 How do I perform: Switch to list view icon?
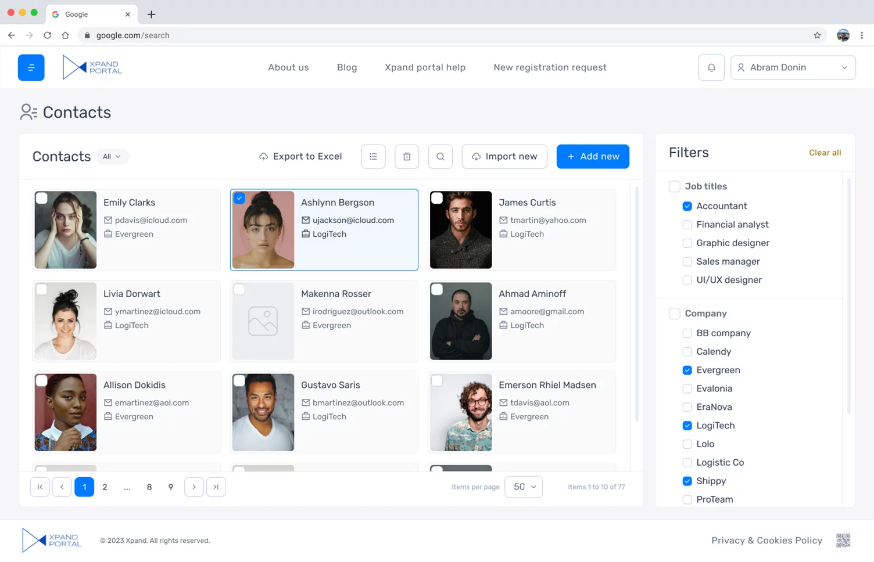point(373,157)
